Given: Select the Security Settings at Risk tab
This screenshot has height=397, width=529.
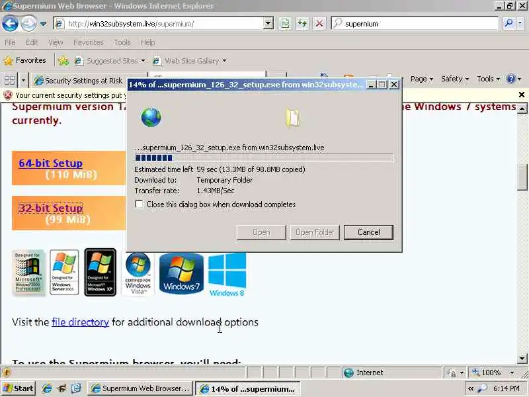Looking at the screenshot, I should click(x=78, y=80).
